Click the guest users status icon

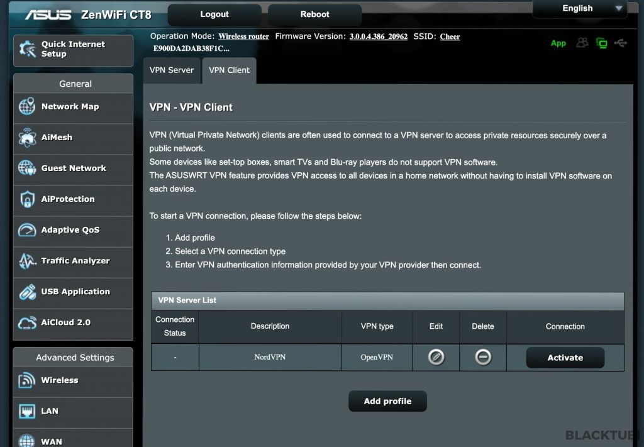(582, 43)
